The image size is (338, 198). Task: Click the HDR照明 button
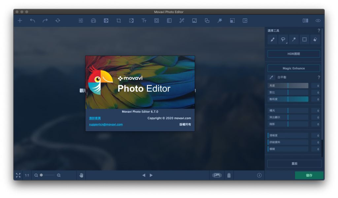[293, 54]
